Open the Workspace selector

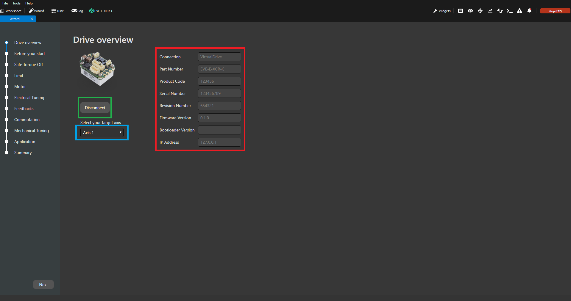[11, 11]
